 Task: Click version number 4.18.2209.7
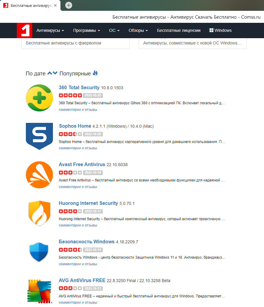click(127, 242)
